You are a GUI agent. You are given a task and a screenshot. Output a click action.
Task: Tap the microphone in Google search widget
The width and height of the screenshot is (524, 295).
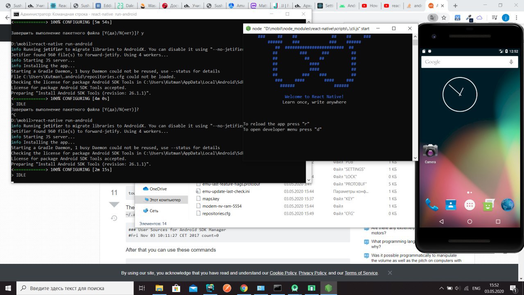[511, 62]
